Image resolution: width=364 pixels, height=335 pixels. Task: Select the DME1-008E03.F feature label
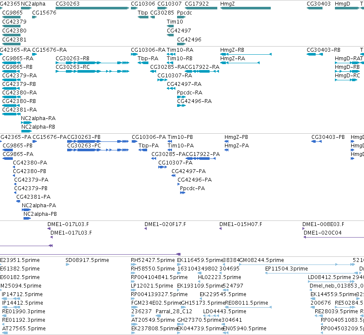pyautogui.click(x=323, y=224)
